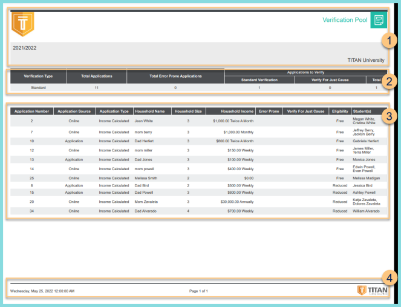Click income $150.00 Weekly
401x307 pixels.
pos(240,151)
